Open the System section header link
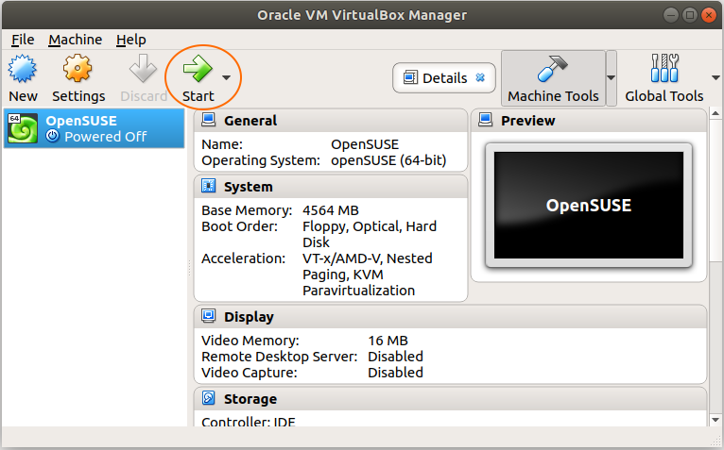724x450 pixels. click(x=249, y=187)
